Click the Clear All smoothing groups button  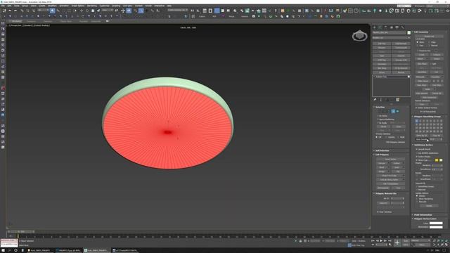coord(436,136)
